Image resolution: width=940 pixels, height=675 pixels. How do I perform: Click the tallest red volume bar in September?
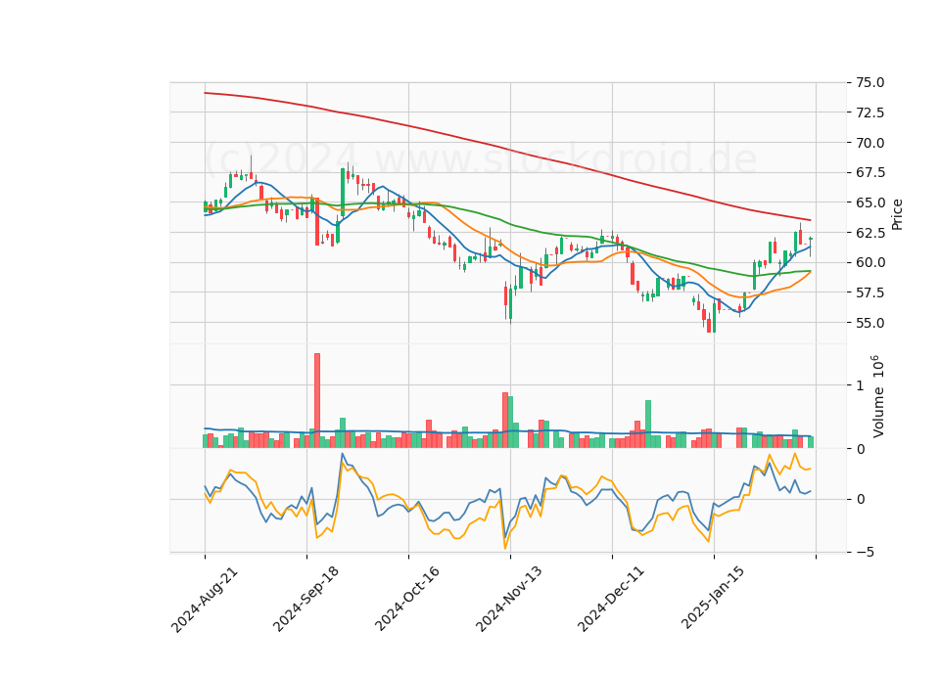[317, 401]
